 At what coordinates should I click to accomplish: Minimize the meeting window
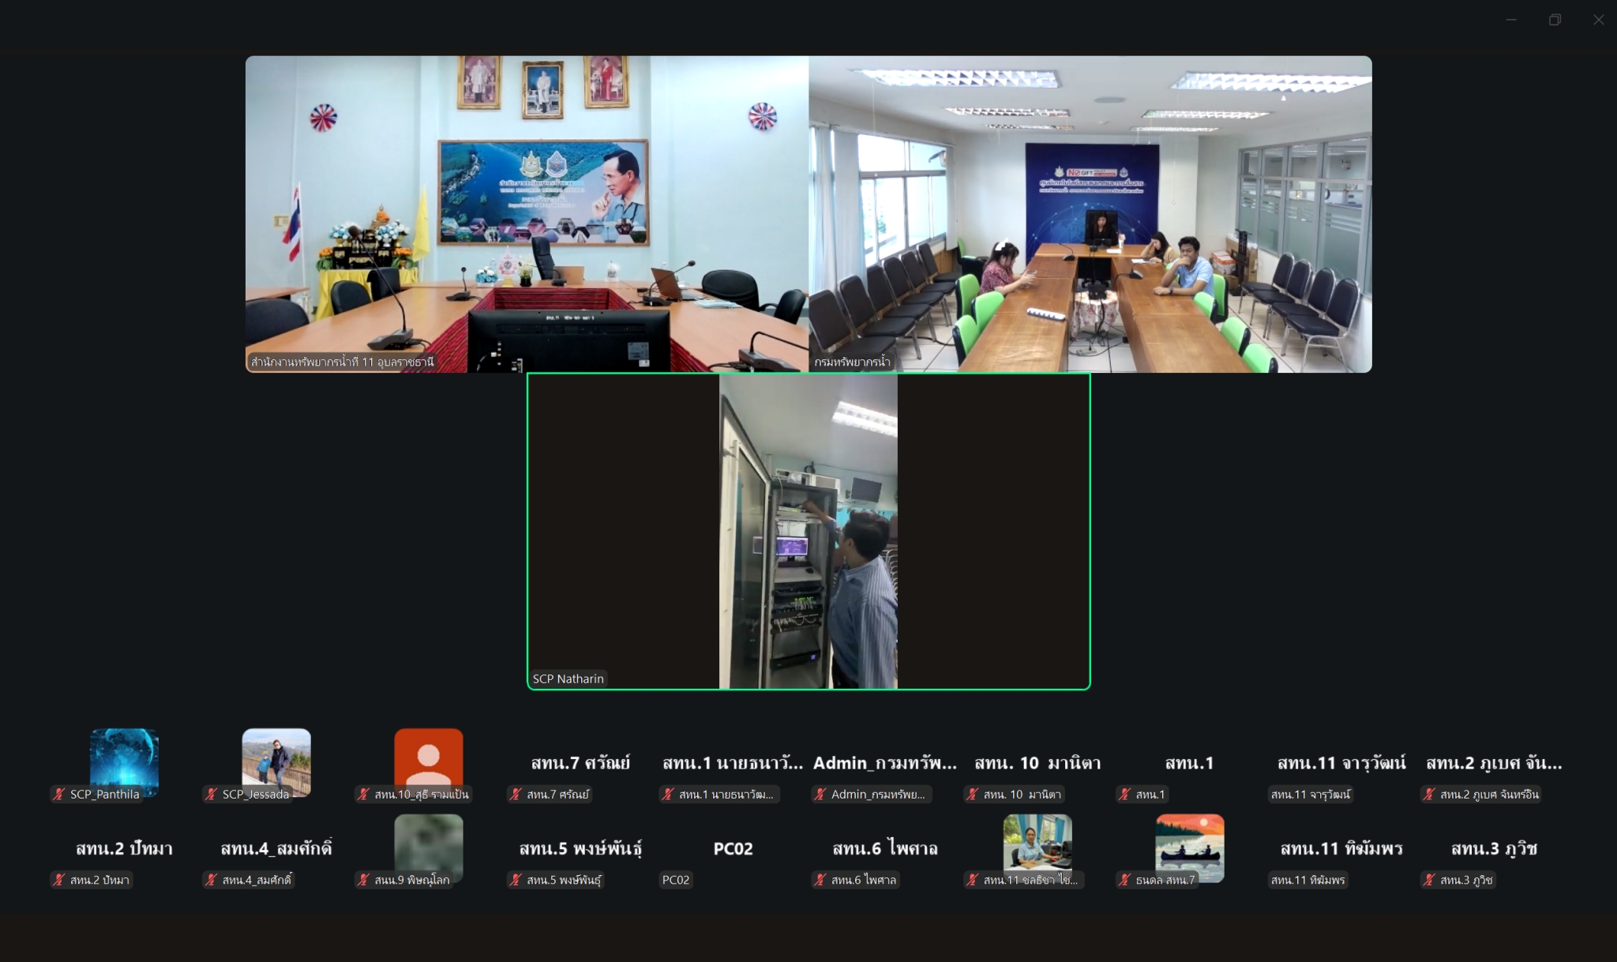click(1511, 20)
